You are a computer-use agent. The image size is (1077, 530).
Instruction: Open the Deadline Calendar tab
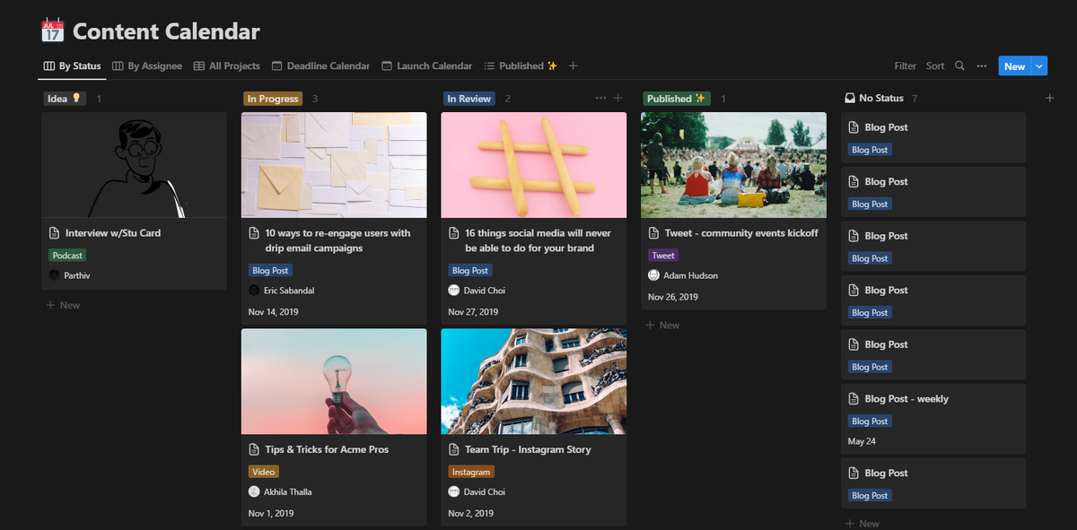[x=320, y=65]
